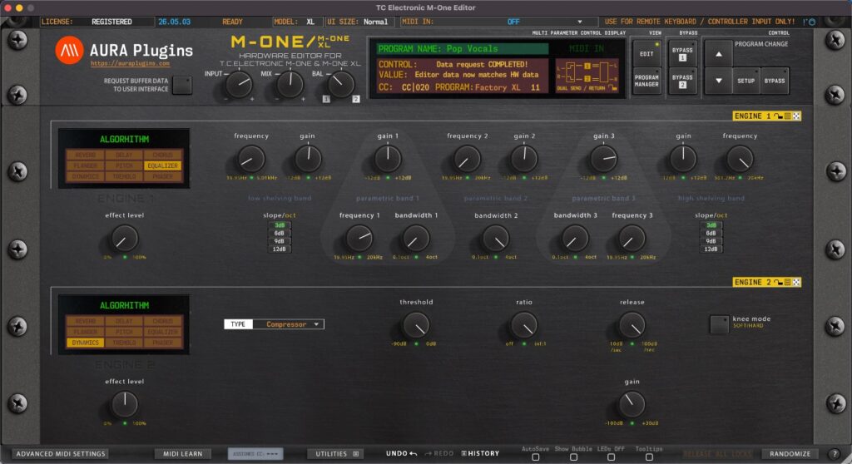Click the Engine 2 dice randomize icon
Image resolution: width=852 pixels, height=464 pixels.
point(796,283)
